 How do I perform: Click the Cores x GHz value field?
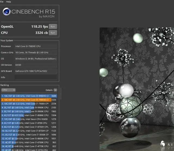coord(36,53)
